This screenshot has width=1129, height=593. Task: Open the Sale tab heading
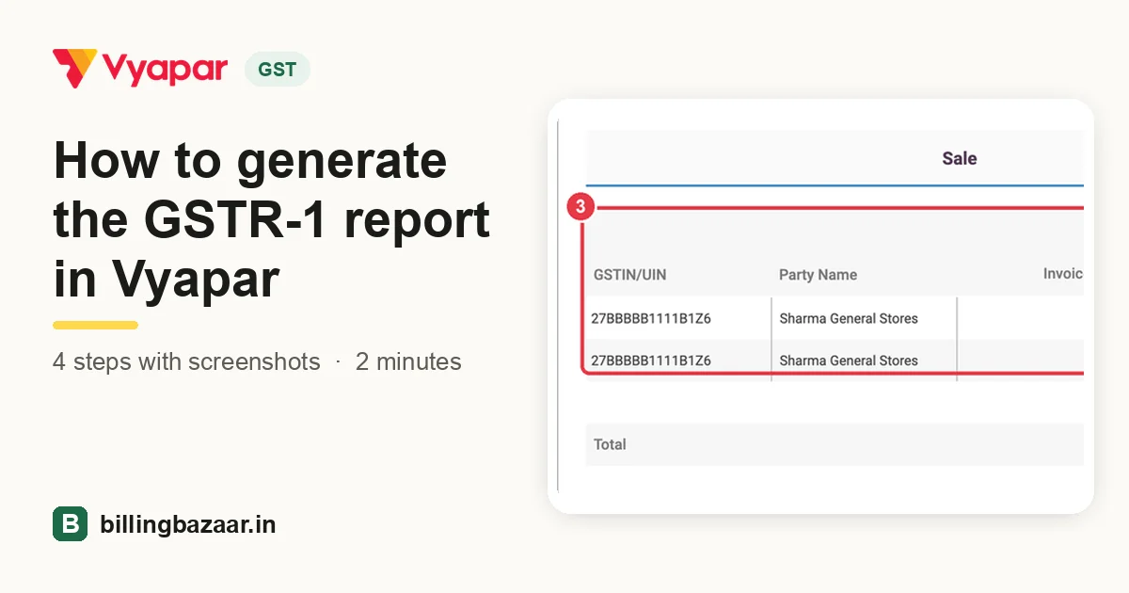959,158
